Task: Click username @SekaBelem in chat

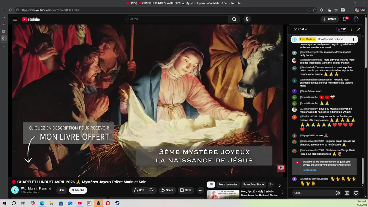Action: 307,91
